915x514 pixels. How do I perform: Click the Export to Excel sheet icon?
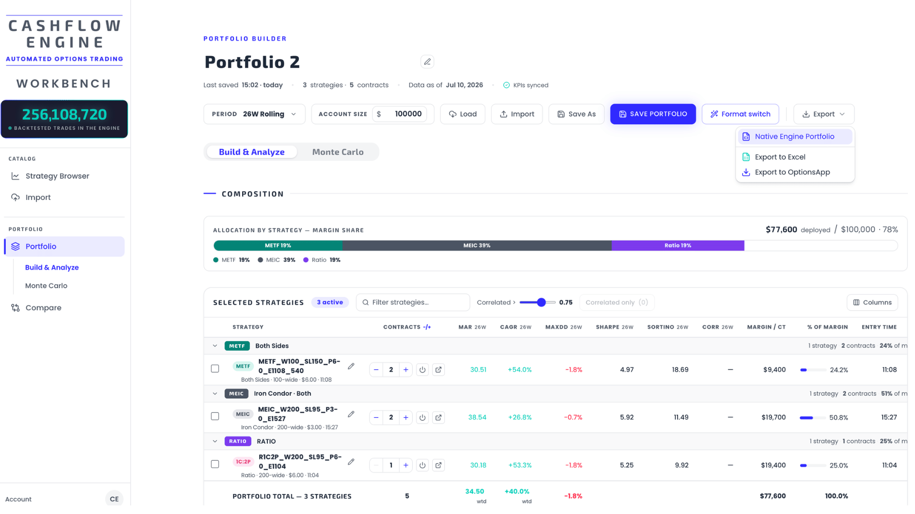click(746, 157)
